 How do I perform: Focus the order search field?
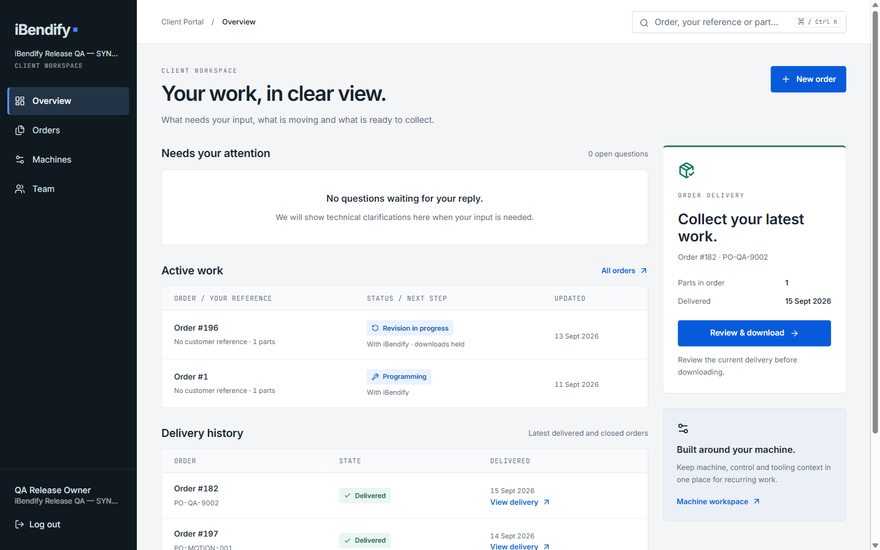coord(739,22)
